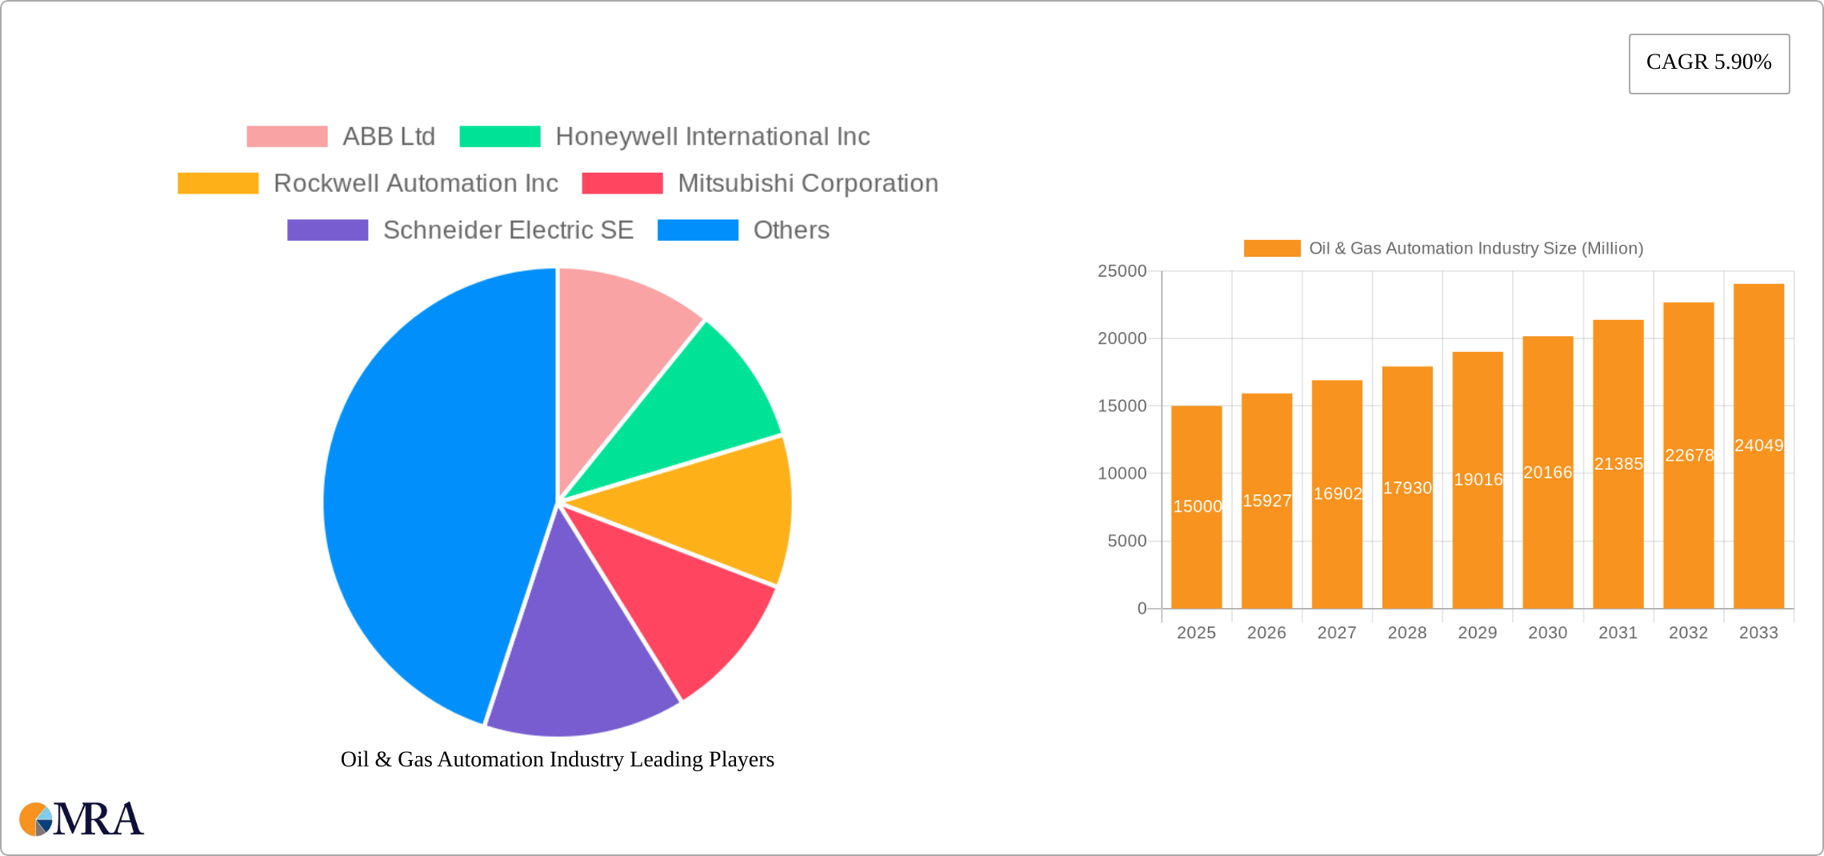Image resolution: width=1824 pixels, height=856 pixels.
Task: Click the 5000 y-axis label
Action: pyautogui.click(x=1127, y=542)
